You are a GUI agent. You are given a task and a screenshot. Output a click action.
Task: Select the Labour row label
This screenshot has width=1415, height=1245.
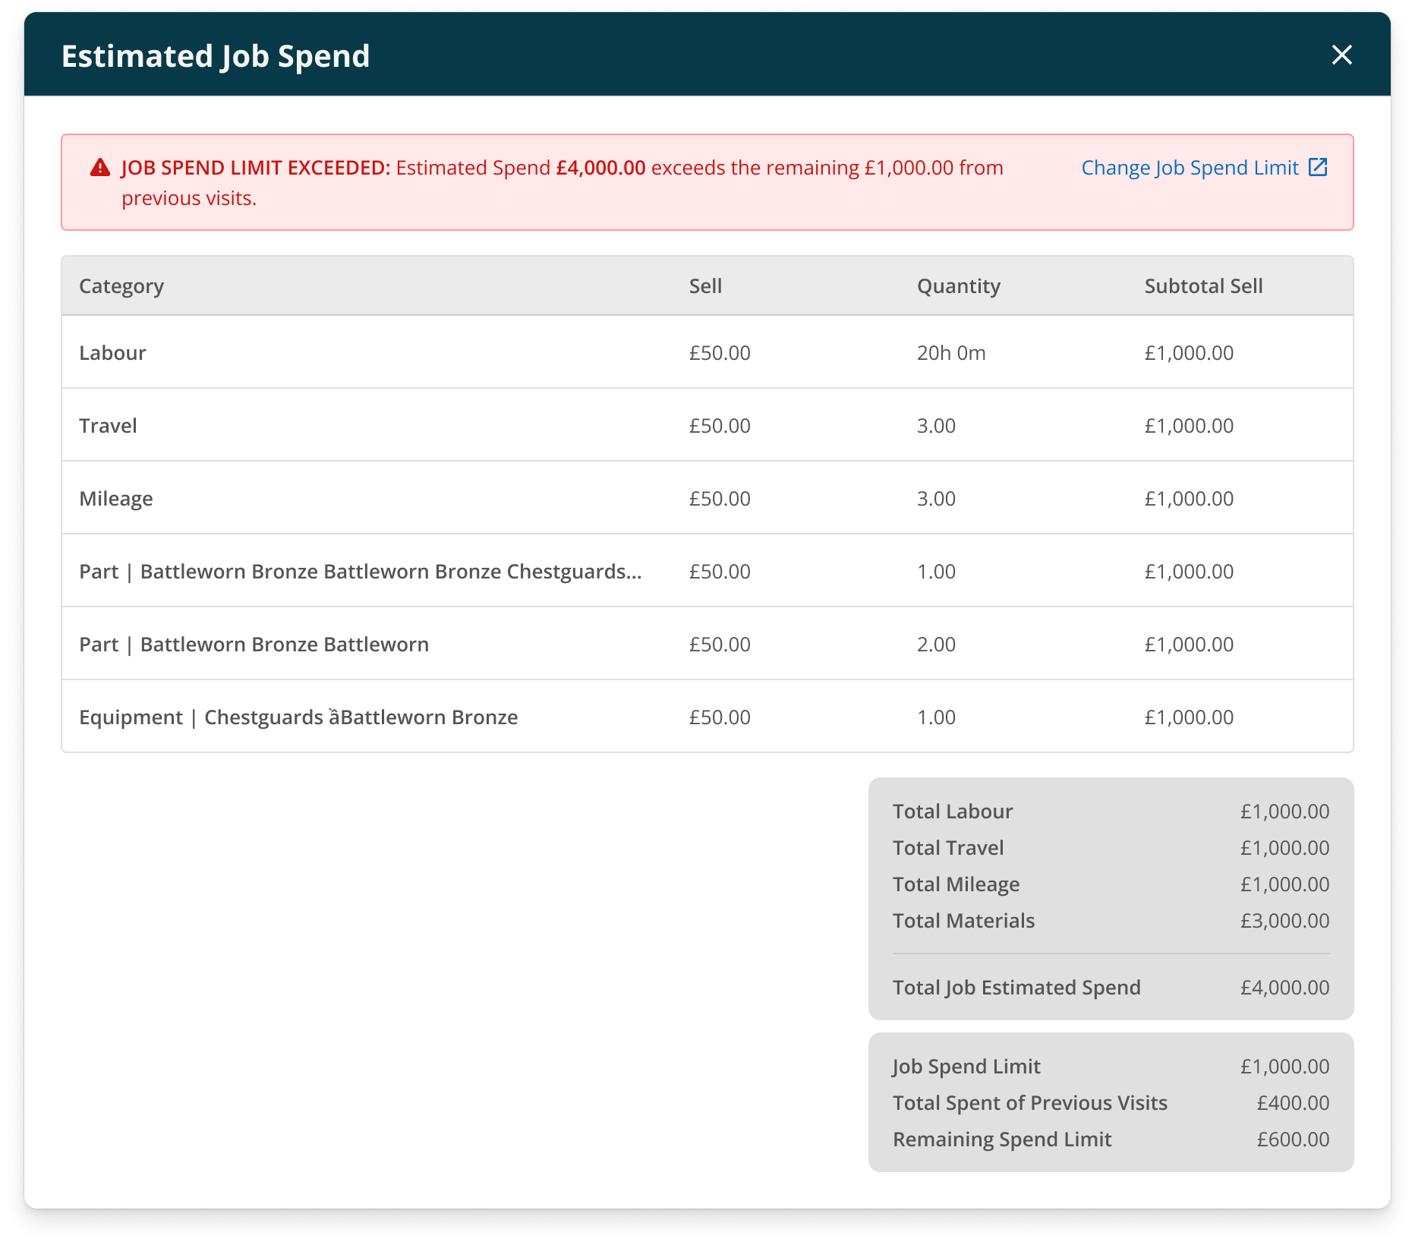[112, 353]
